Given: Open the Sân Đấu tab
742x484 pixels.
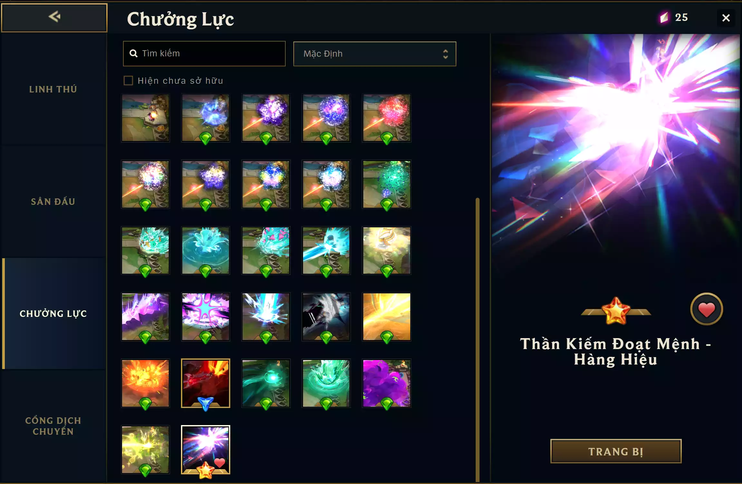Looking at the screenshot, I should (x=53, y=202).
